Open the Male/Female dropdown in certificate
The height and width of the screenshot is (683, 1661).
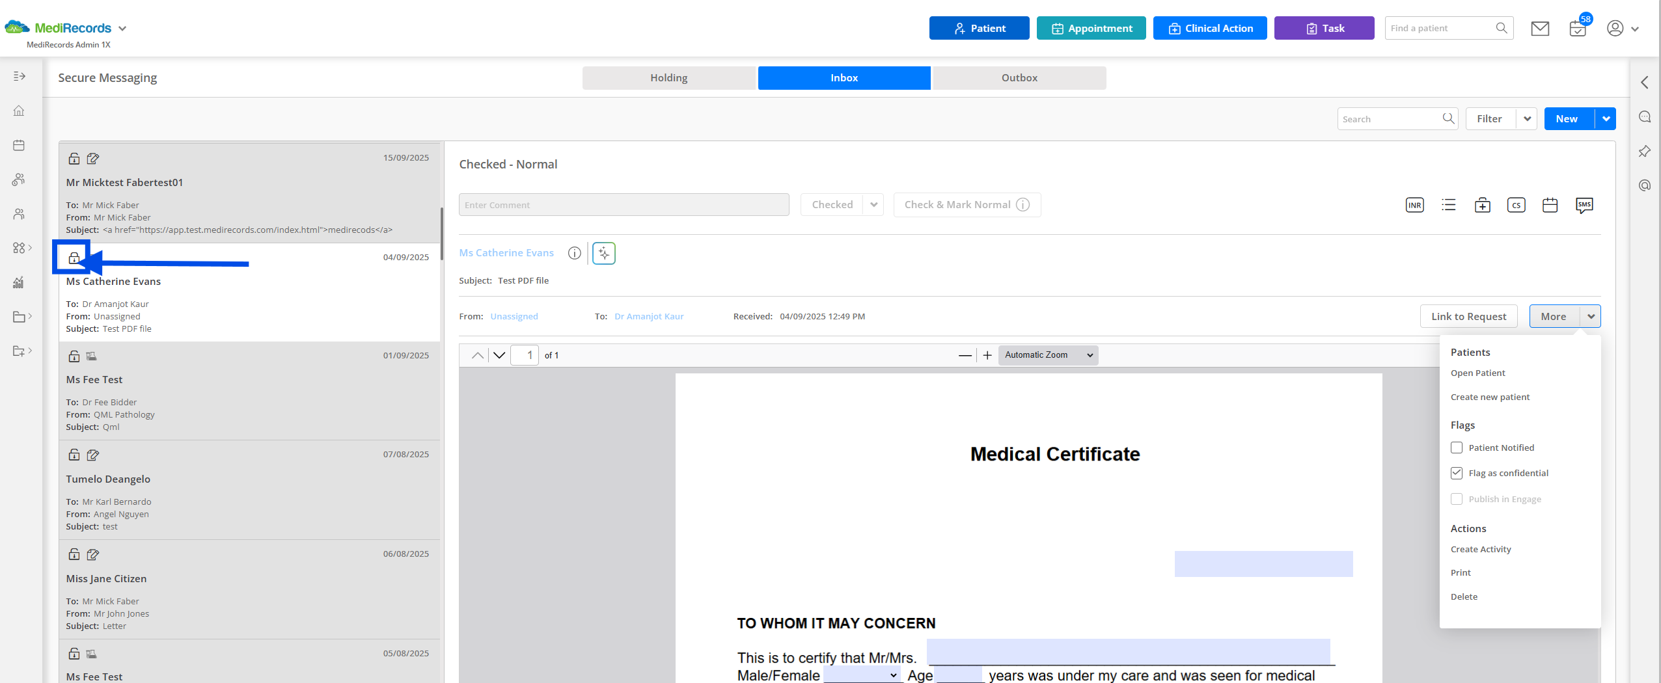click(x=862, y=675)
